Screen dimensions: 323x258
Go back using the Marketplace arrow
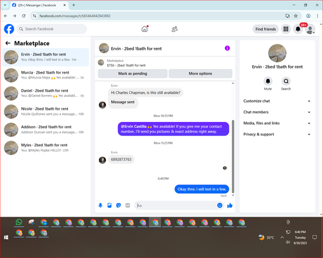coord(8,43)
